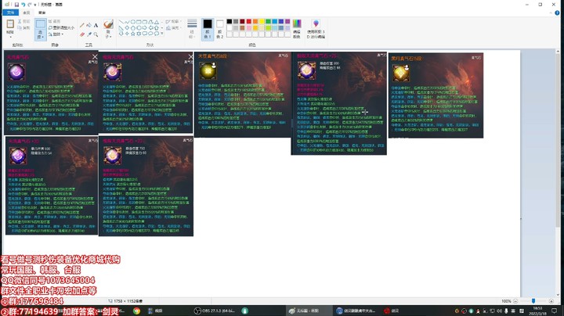Choose the Diamond shape
This screenshot has width=564, height=316.
[x=127, y=27]
